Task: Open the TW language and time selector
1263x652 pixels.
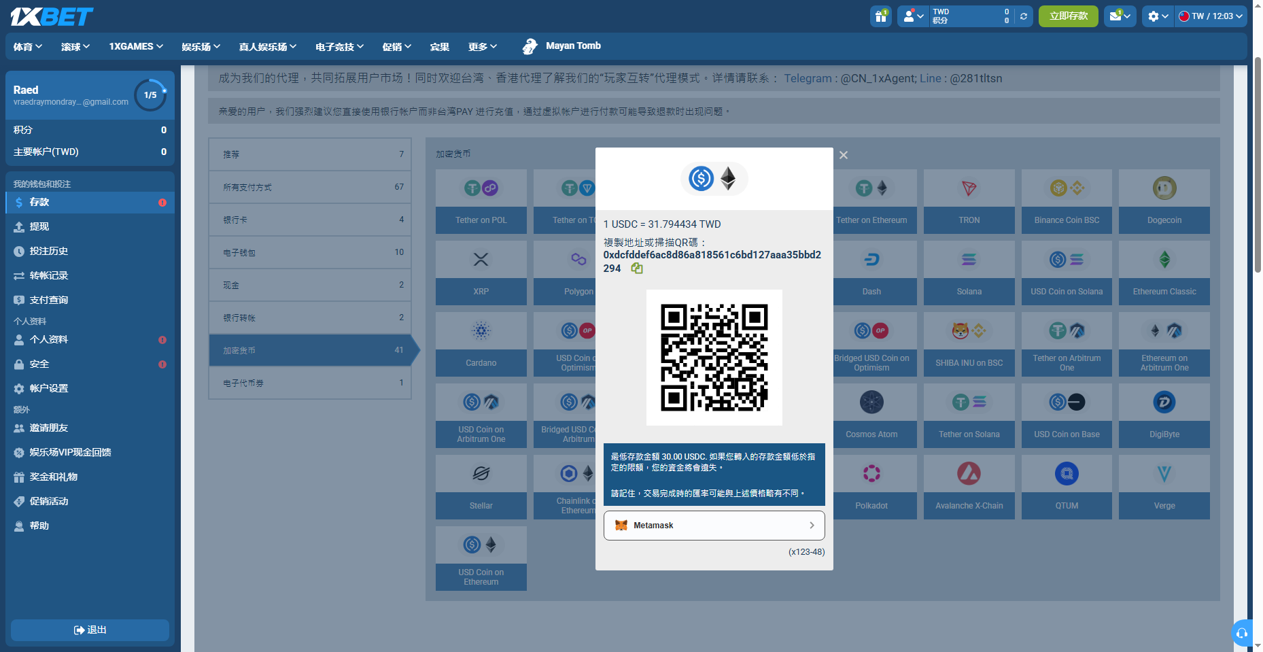Action: pos(1211,16)
